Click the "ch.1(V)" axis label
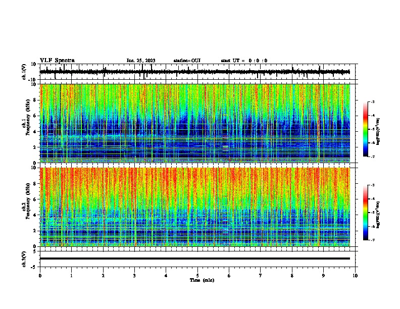 [24, 72]
